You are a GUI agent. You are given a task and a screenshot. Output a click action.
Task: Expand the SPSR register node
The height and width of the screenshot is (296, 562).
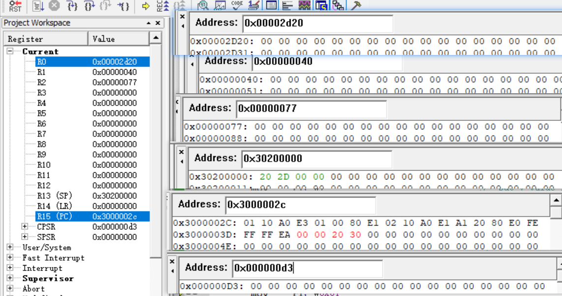pos(25,237)
